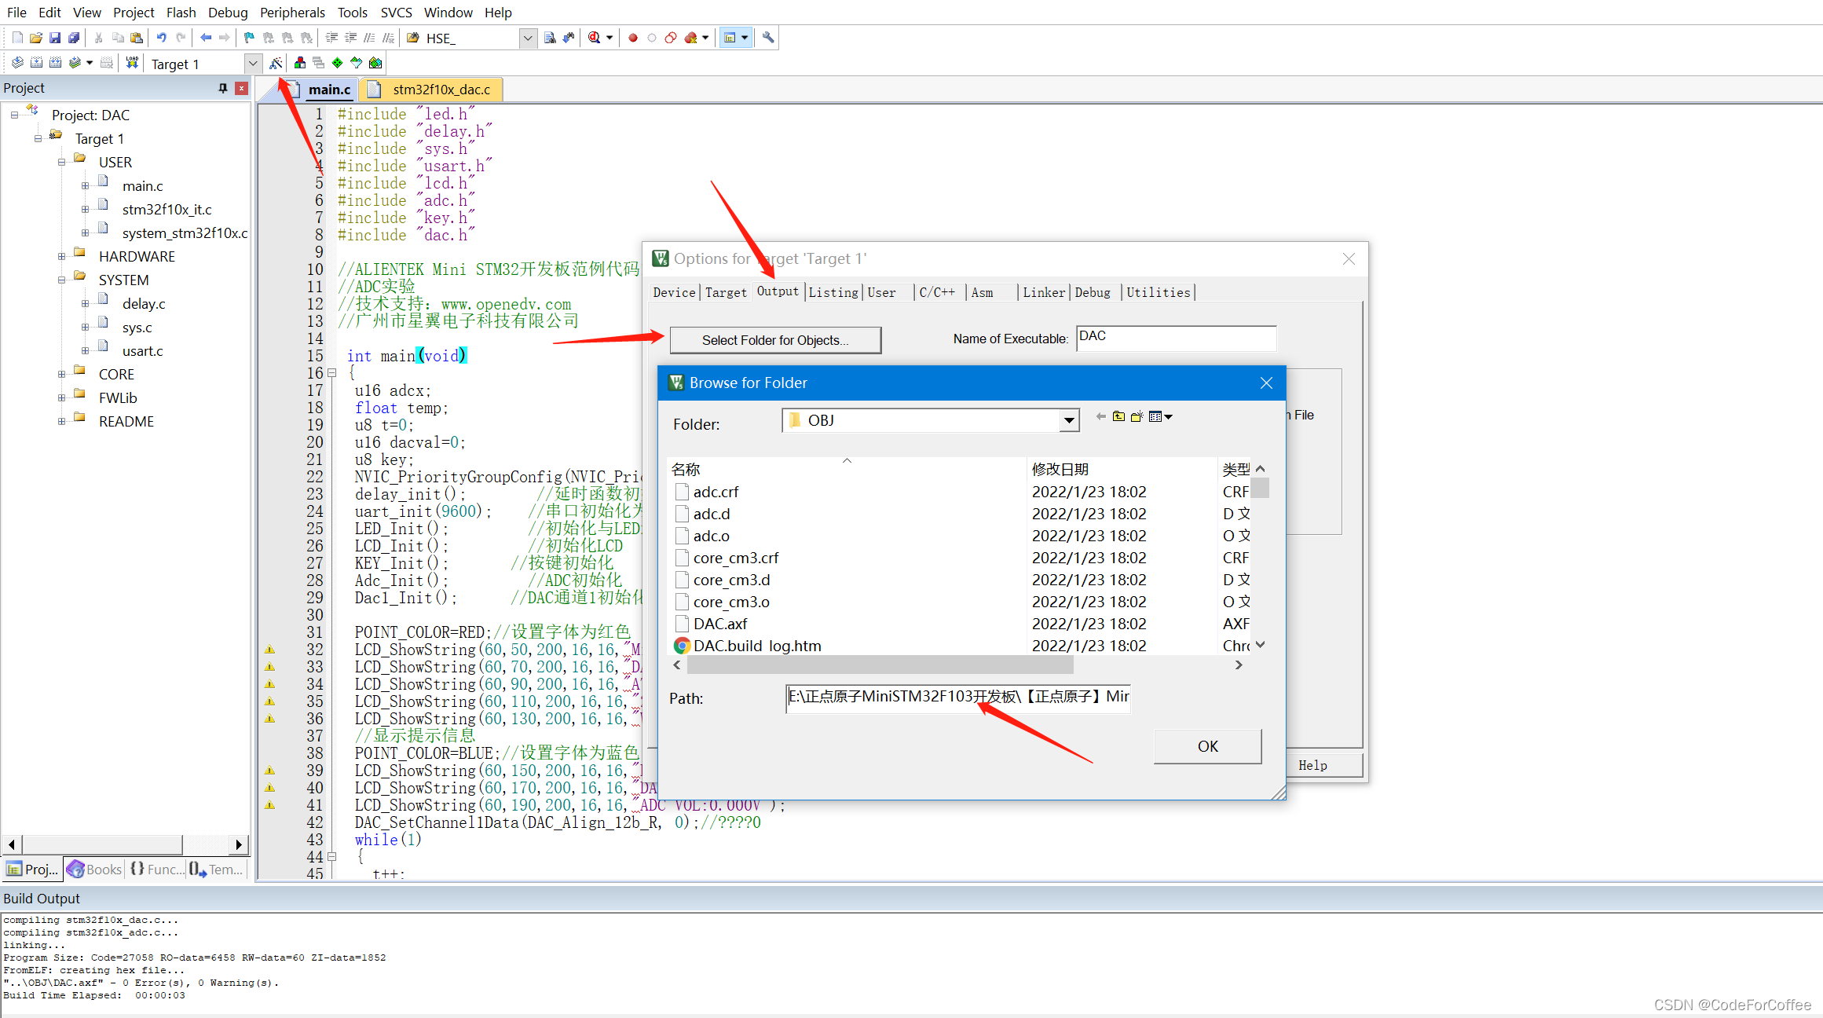Open the Peripherals menu
The height and width of the screenshot is (1018, 1823).
pyautogui.click(x=292, y=13)
